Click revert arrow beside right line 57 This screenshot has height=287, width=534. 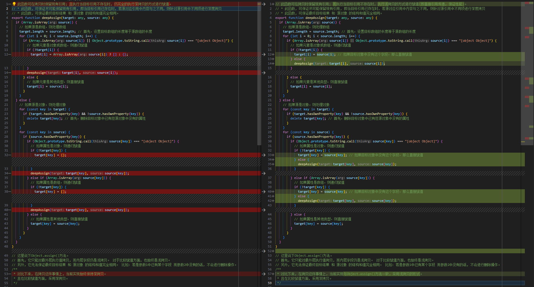pyautogui.click(x=264, y=274)
